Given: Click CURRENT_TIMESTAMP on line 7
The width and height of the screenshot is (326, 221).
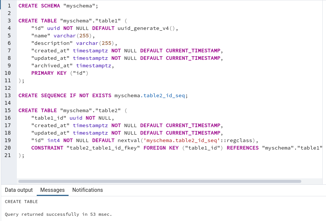Looking at the screenshot, I should (x=193, y=50).
